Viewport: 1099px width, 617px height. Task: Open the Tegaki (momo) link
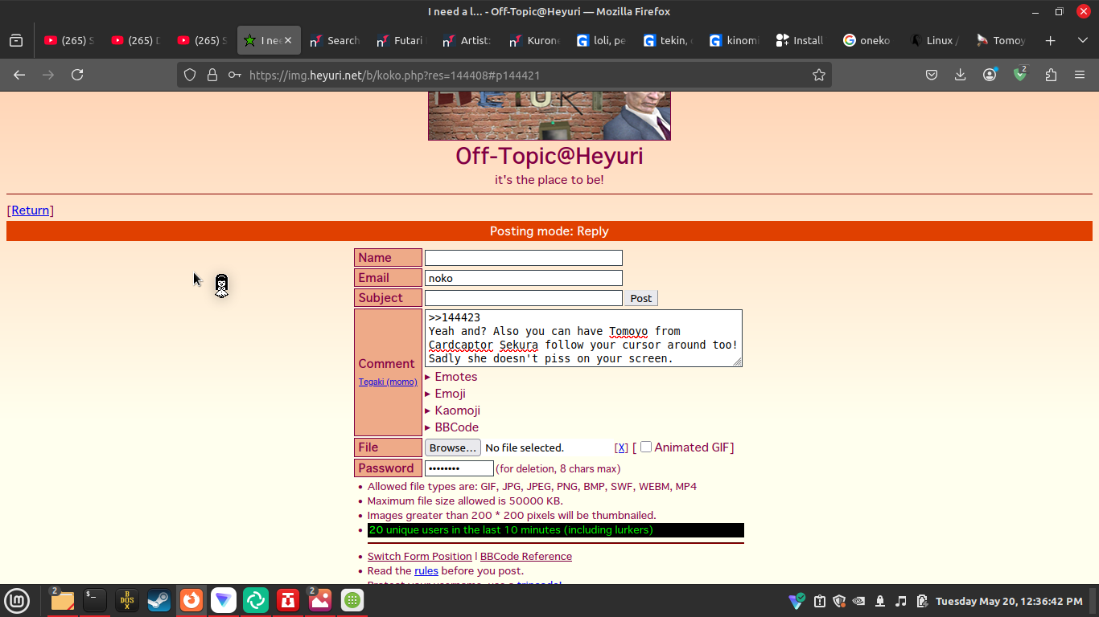pyautogui.click(x=388, y=382)
